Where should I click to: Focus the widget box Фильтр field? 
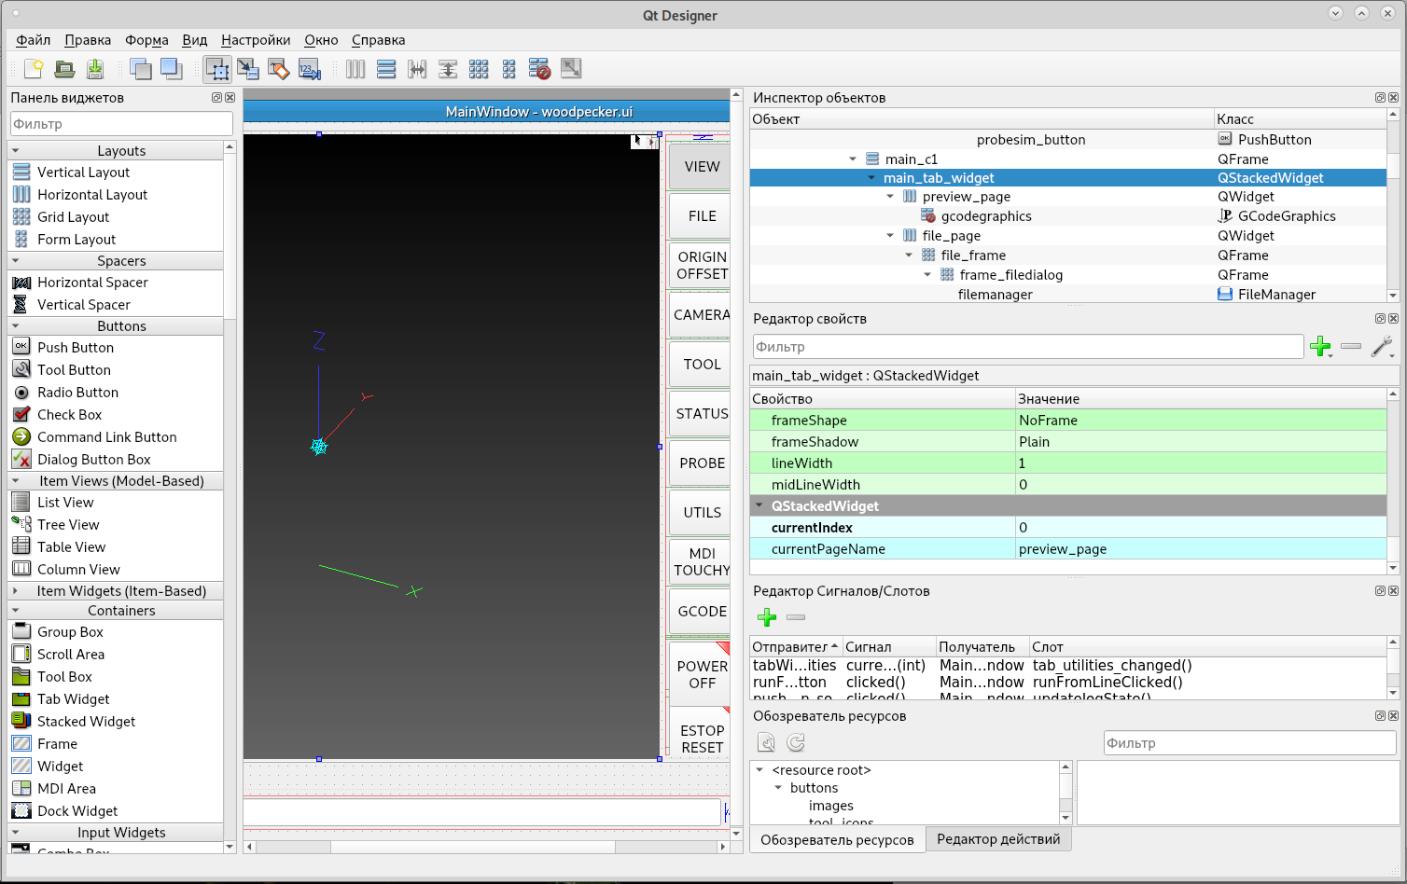121,124
